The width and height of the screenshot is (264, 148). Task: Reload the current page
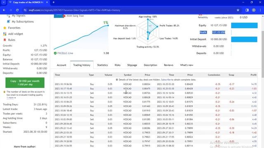pos(17,10)
